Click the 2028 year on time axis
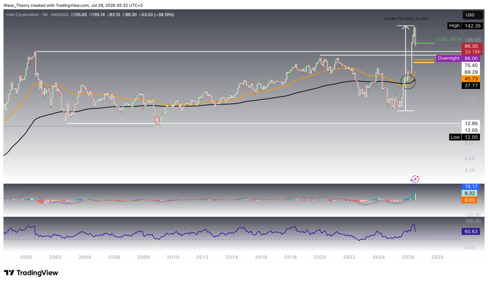Viewport: 488px width, 283px height. 437,257
